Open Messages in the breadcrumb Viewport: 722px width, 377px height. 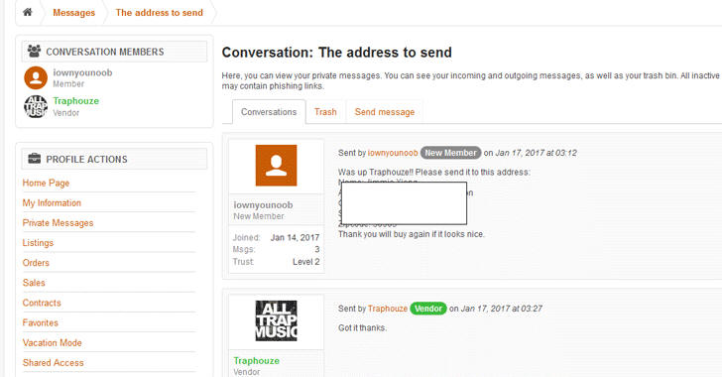(73, 13)
